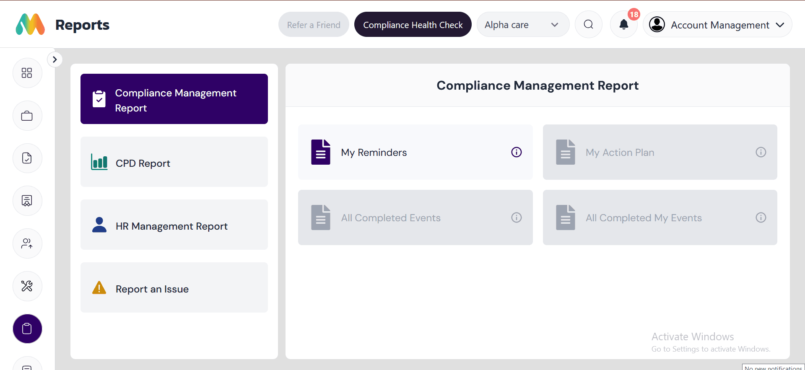
Task: Open the My Reminders report card
Action: (x=402, y=153)
